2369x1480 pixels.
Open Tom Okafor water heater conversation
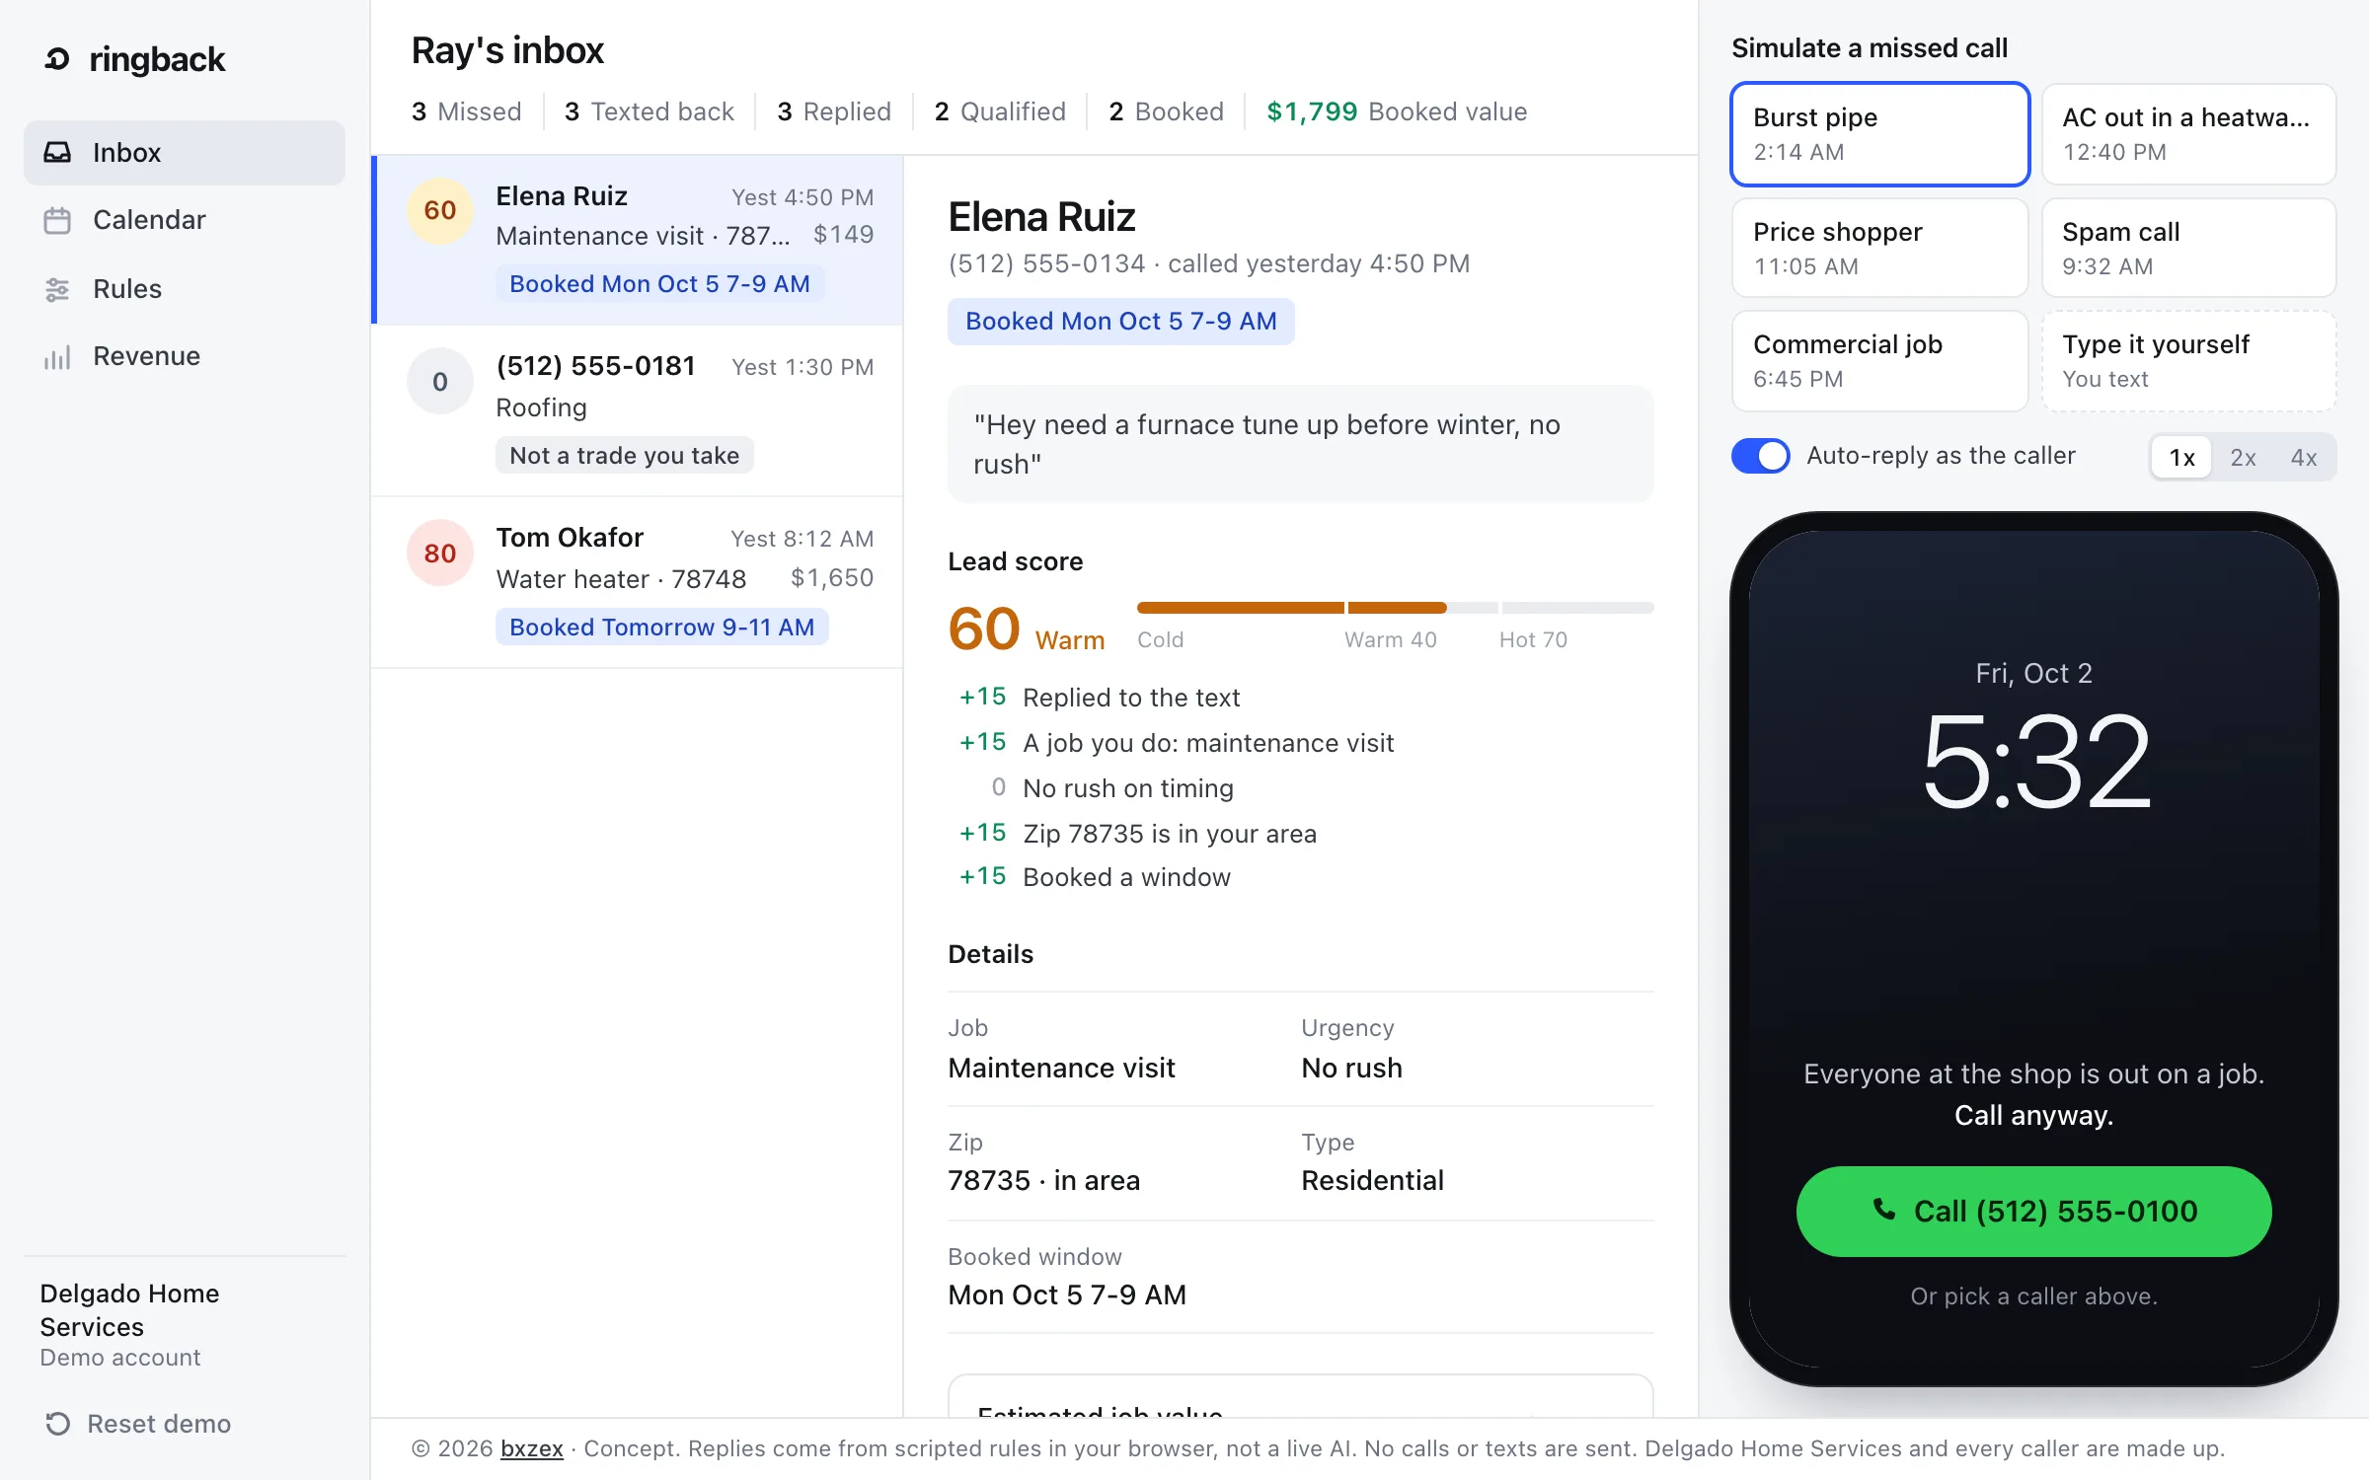pyautogui.click(x=639, y=583)
